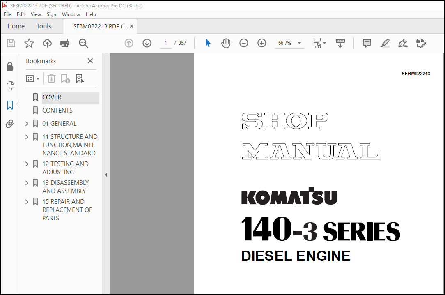Select the 01 GENERAL bookmark label
Viewport: 445px width, 295px height.
pos(59,124)
